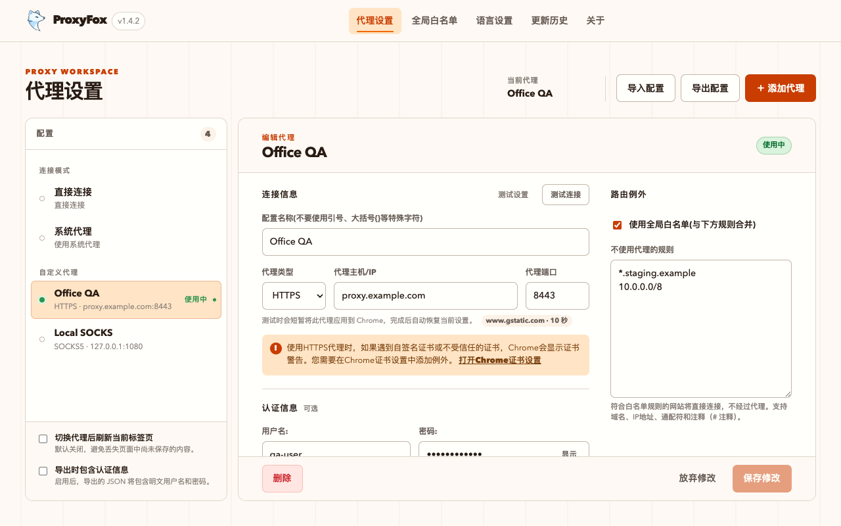The height and width of the screenshot is (526, 841).
Task: Click the 测试设置 link
Action: pos(513,195)
